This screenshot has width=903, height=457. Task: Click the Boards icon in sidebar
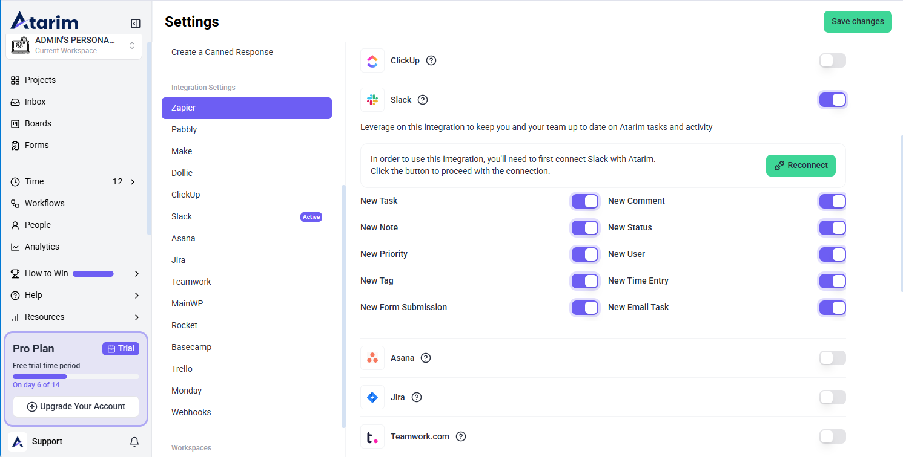(x=15, y=124)
